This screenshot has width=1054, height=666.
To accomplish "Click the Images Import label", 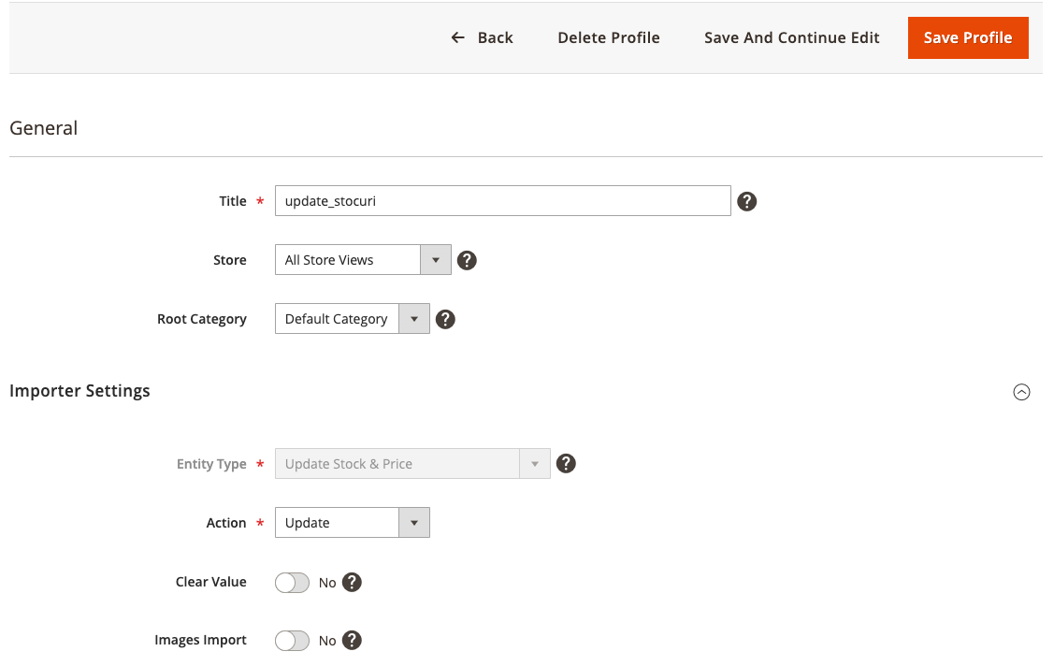I will [200, 640].
